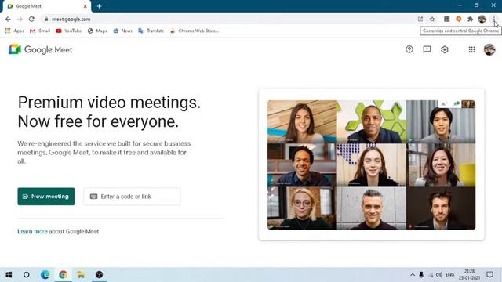Open the Translate bookmark
This screenshot has height=282, width=502.
(151, 31)
